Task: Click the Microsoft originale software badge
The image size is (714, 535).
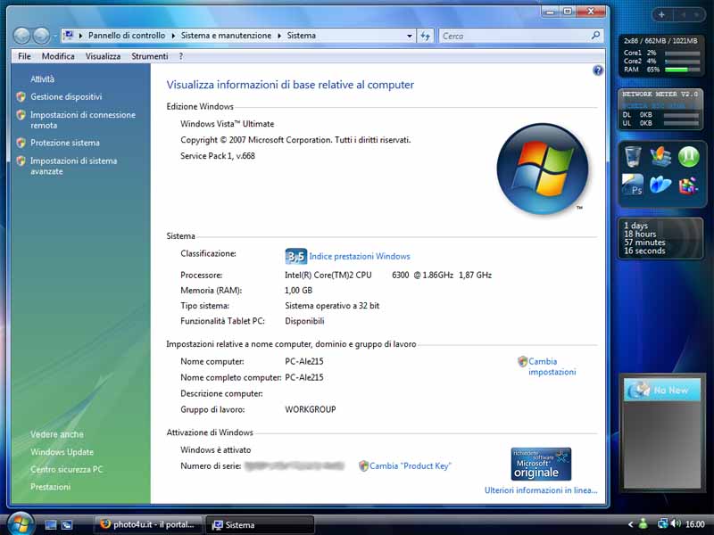Action: [541, 464]
